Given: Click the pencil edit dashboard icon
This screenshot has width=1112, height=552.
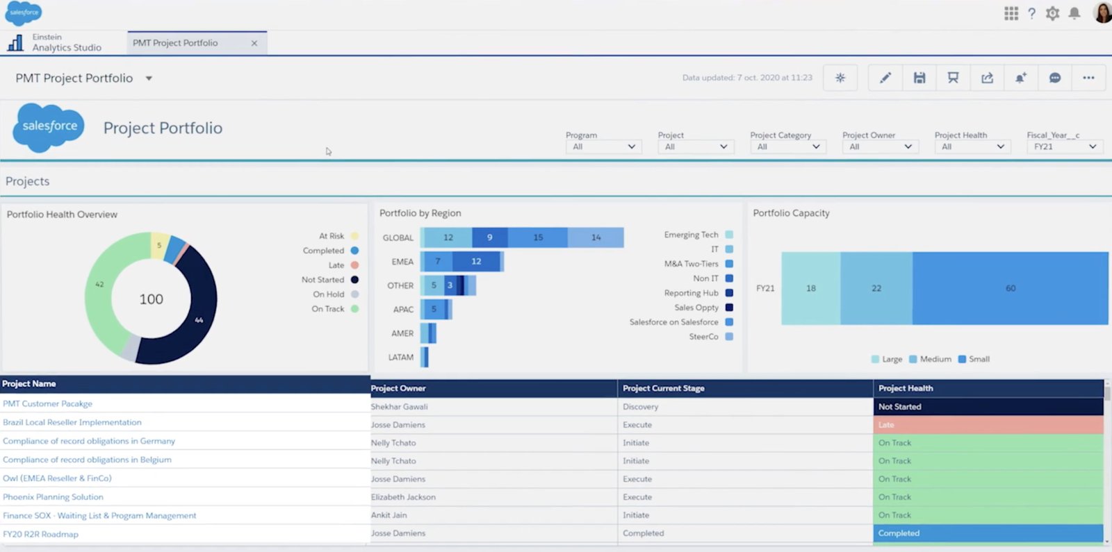Looking at the screenshot, I should pos(885,78).
